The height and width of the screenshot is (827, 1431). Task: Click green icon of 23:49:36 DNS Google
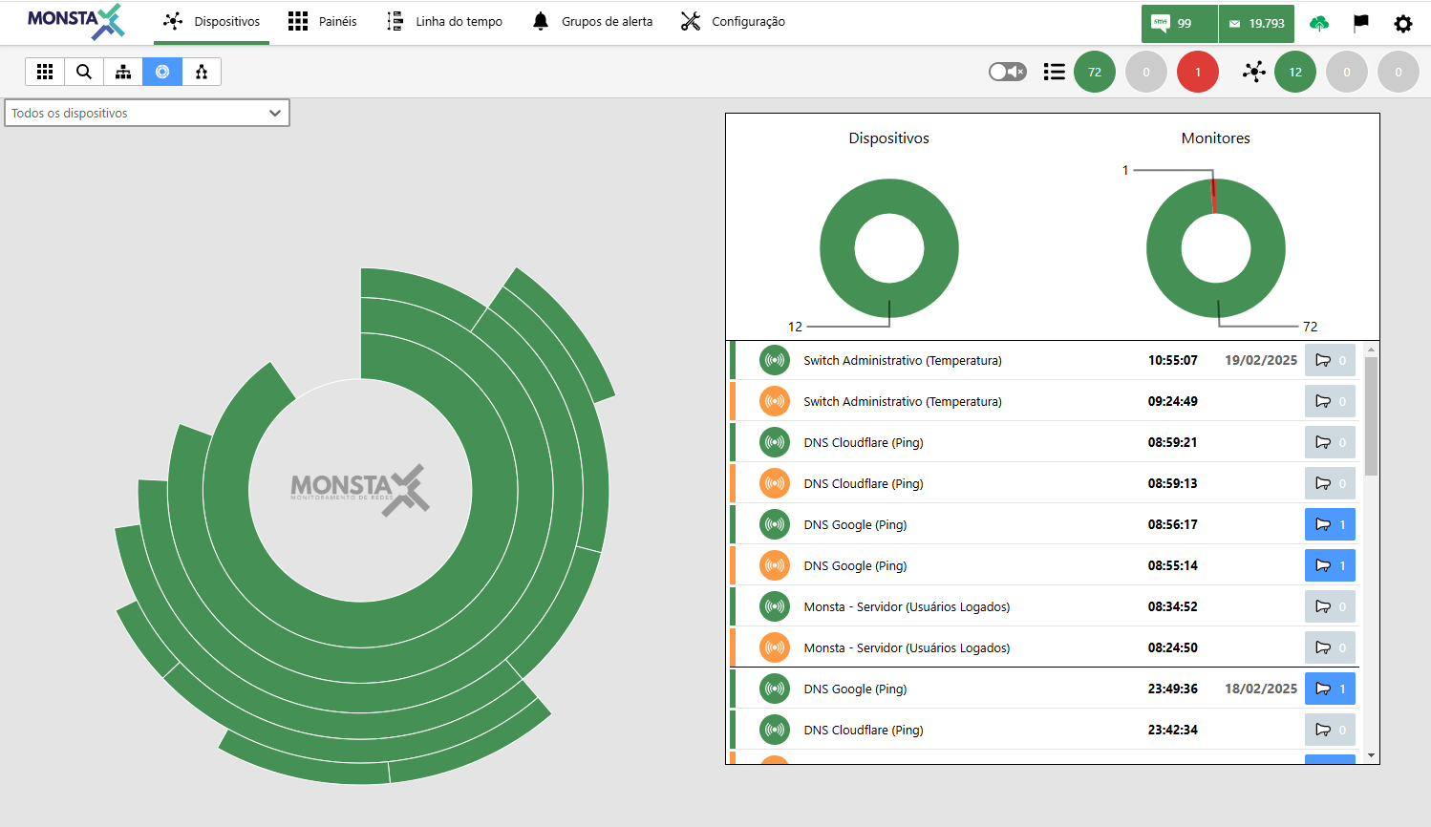pyautogui.click(x=775, y=689)
